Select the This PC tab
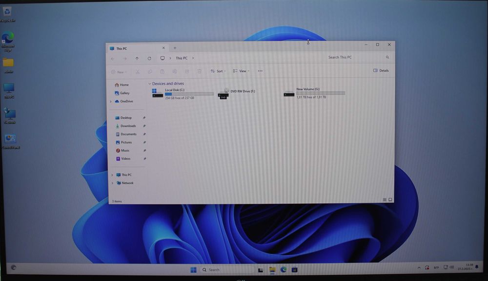The width and height of the screenshot is (488, 281). tap(137, 49)
